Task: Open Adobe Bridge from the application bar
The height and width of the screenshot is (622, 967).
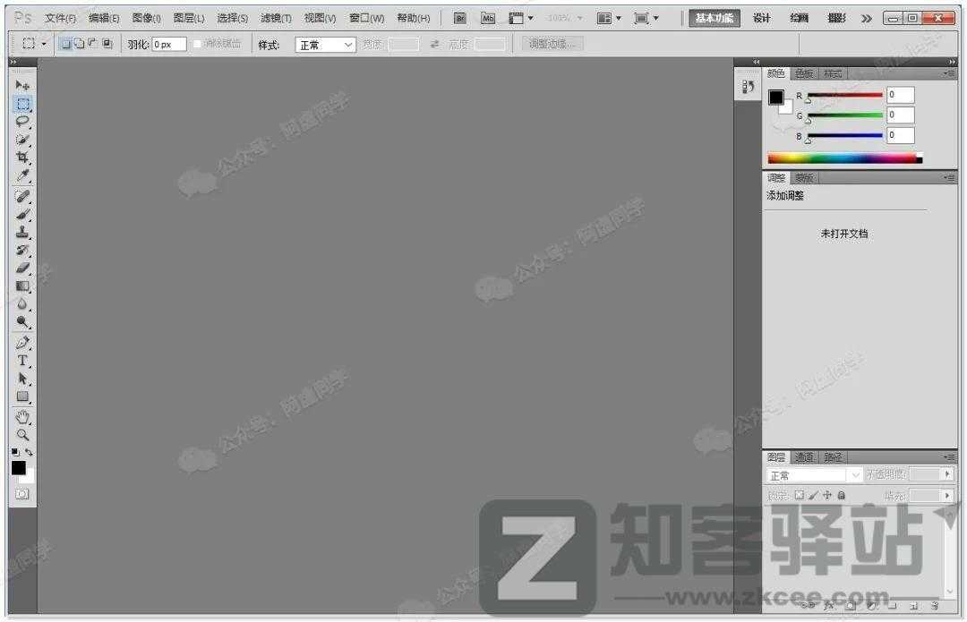Action: pos(459,17)
